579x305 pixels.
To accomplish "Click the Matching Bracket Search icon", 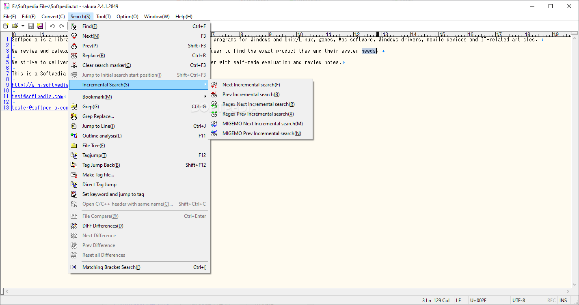I will point(74,267).
